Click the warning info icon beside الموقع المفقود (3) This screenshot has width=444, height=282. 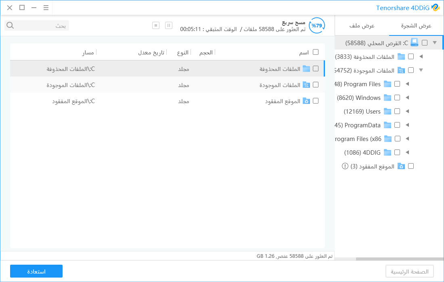point(345,166)
